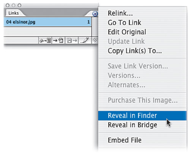Screen dimensions: 190x168
Task: Click the panel resize grip icon
Action: tap(95, 40)
